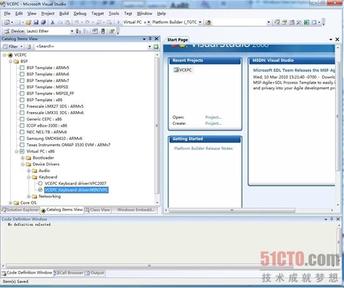Viewport: 344px width, 288px height.
Task: Open the Toolbox hammer-and-wrench icon
Action: coord(299,22)
